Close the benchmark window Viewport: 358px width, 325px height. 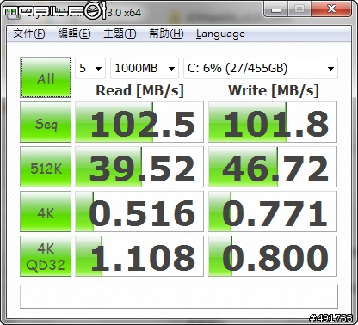(x=331, y=9)
